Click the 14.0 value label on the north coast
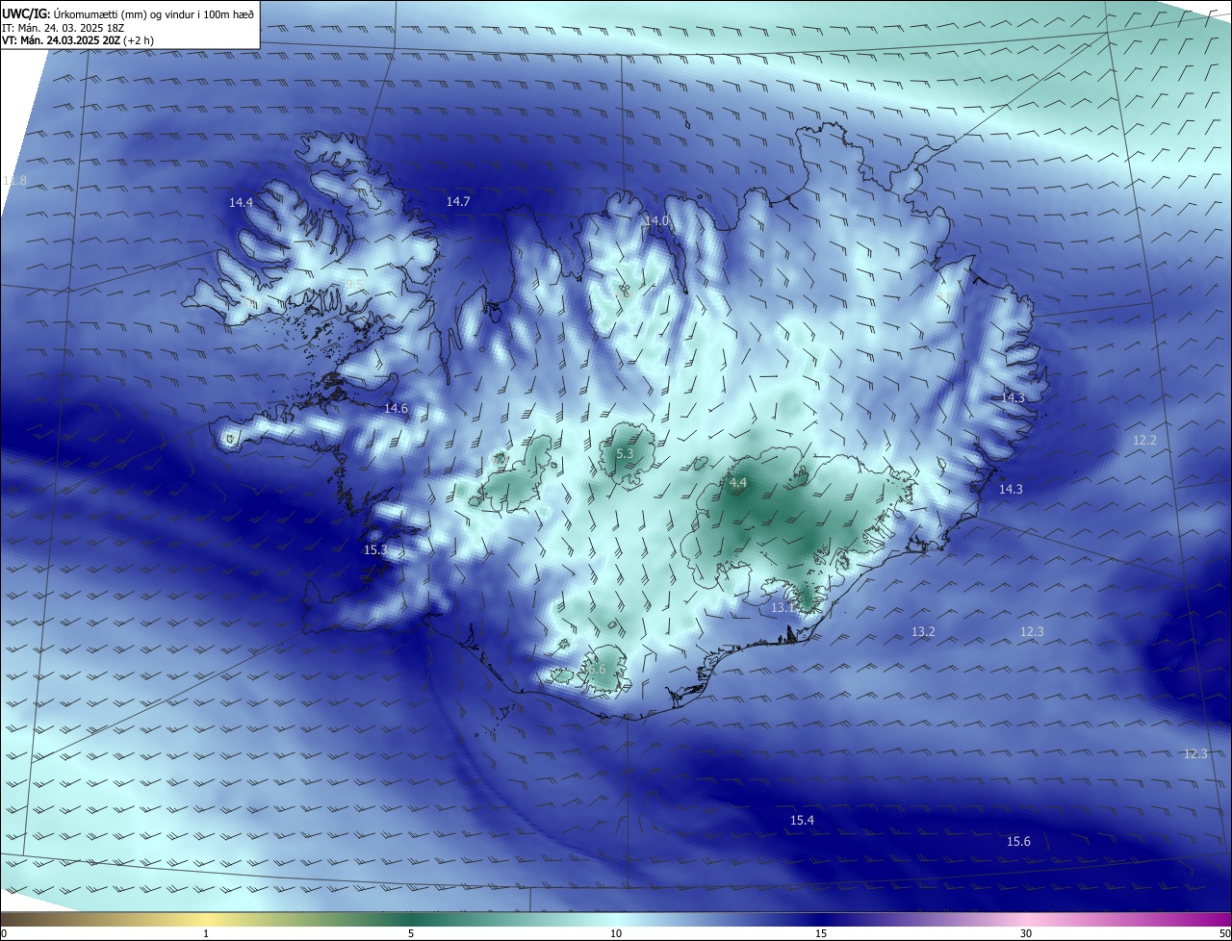The width and height of the screenshot is (1232, 941). click(x=656, y=220)
